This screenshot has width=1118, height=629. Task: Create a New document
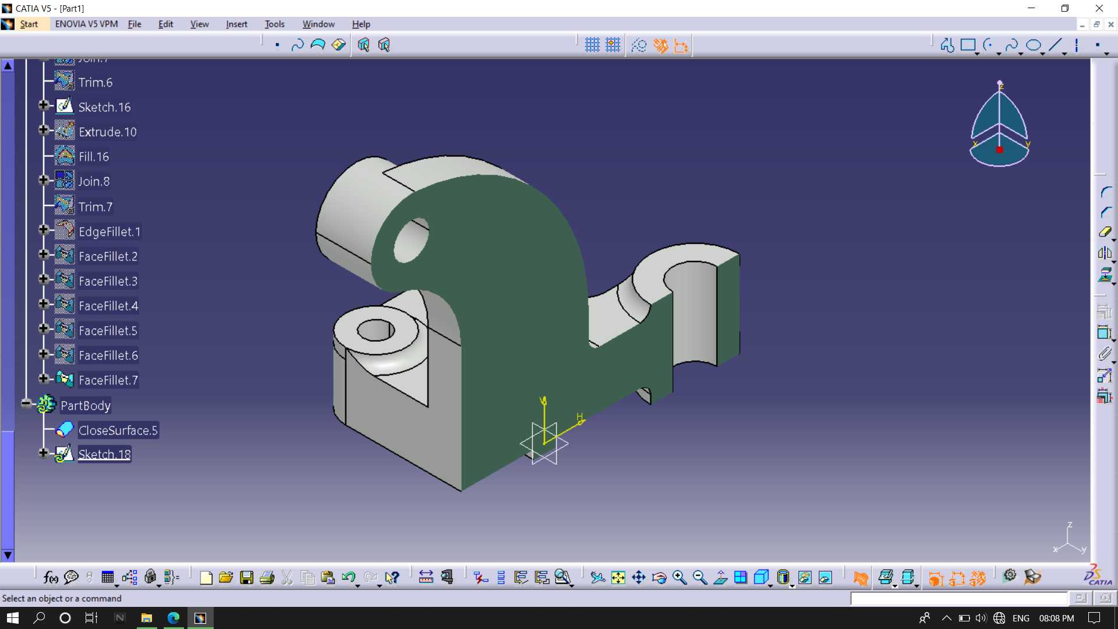pos(206,577)
